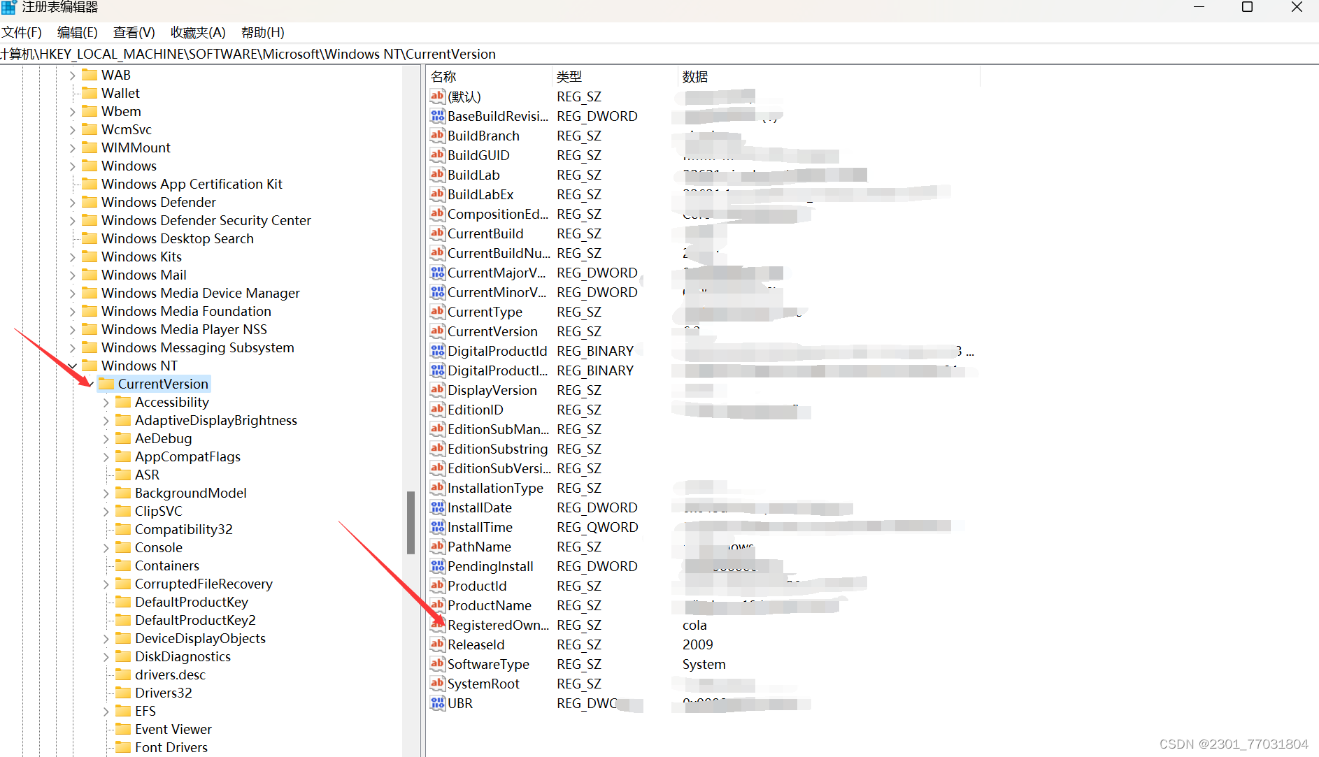The height and width of the screenshot is (757, 1319).
Task: Expand the AppCompatFlags subkey chevron
Action: pyautogui.click(x=106, y=456)
